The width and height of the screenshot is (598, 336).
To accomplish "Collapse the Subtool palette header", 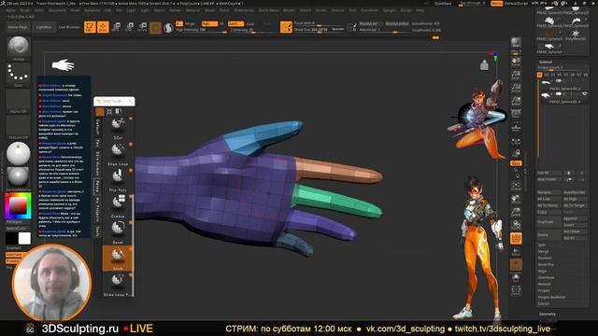I will [546, 62].
